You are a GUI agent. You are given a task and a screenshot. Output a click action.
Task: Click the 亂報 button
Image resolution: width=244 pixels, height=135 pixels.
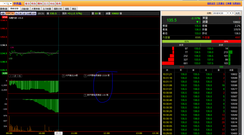coord(58,3)
